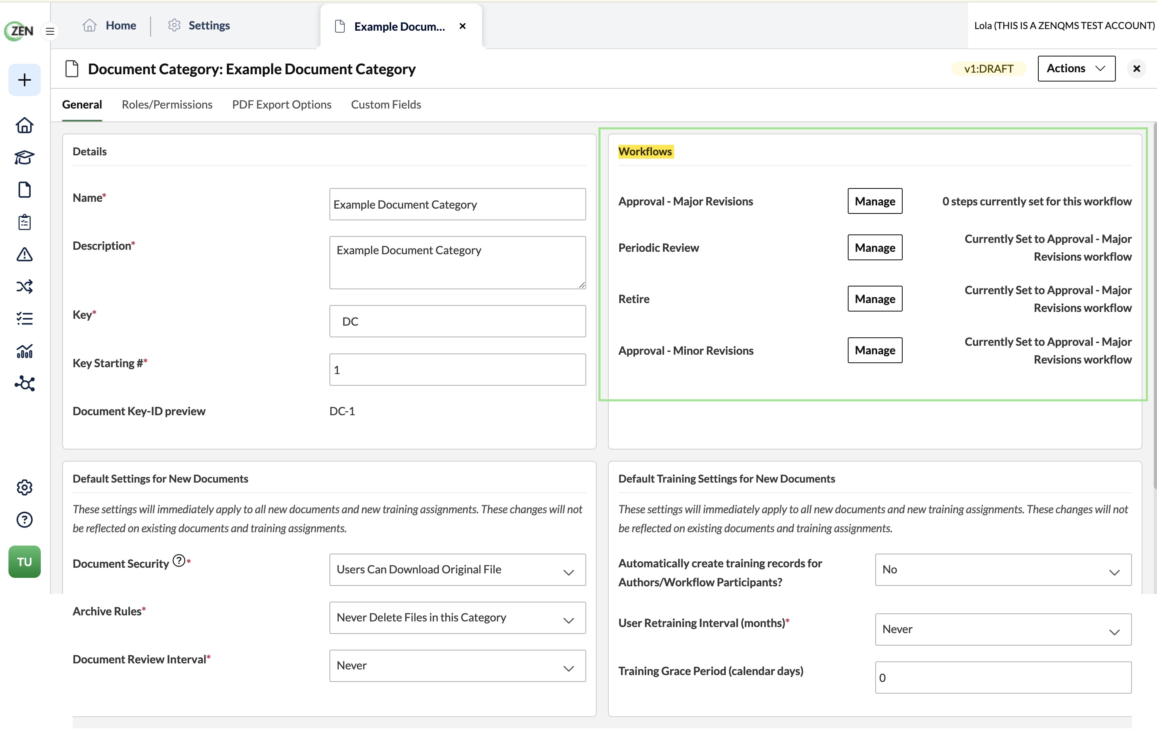This screenshot has height=734, width=1157.
Task: Expand the Document Review Interval dropdown
Action: [457, 666]
